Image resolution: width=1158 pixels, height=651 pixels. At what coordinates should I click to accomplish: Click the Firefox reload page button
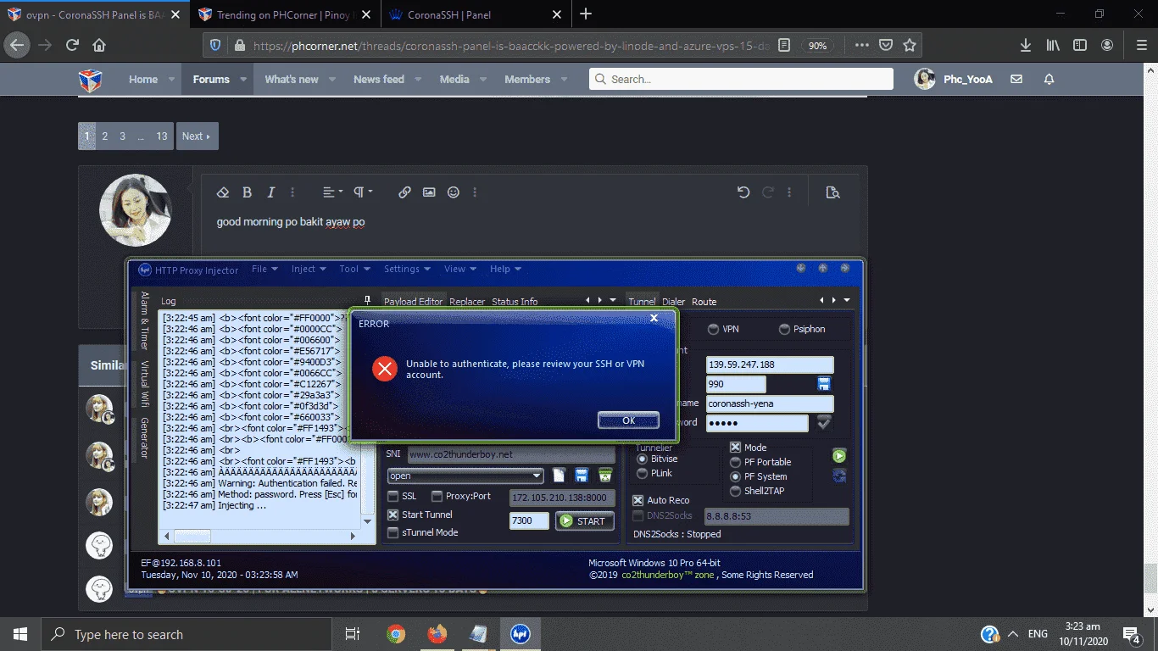(x=72, y=45)
